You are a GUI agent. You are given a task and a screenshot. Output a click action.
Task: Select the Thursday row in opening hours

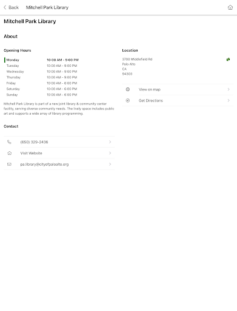coord(41,77)
